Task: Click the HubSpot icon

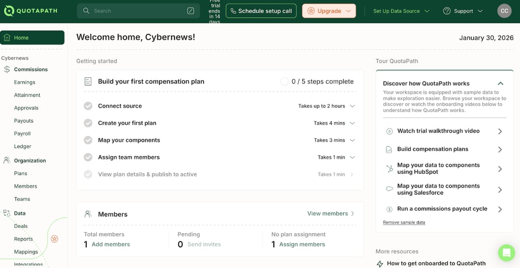Action: pos(389,169)
